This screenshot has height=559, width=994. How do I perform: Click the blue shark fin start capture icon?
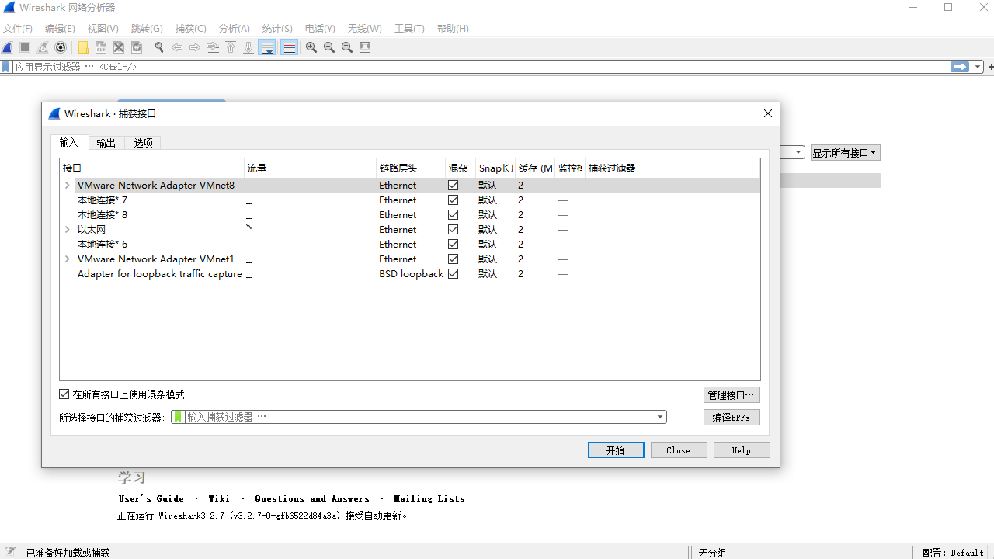pos(7,47)
